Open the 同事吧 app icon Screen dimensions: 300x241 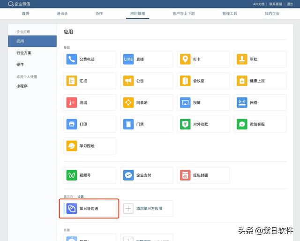128,102
